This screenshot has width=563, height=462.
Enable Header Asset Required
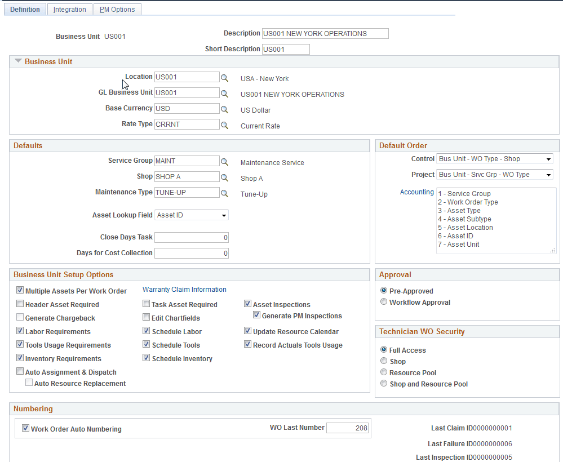tap(20, 304)
